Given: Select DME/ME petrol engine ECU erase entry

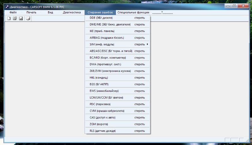Looking at the screenshot, I should point(117,24).
